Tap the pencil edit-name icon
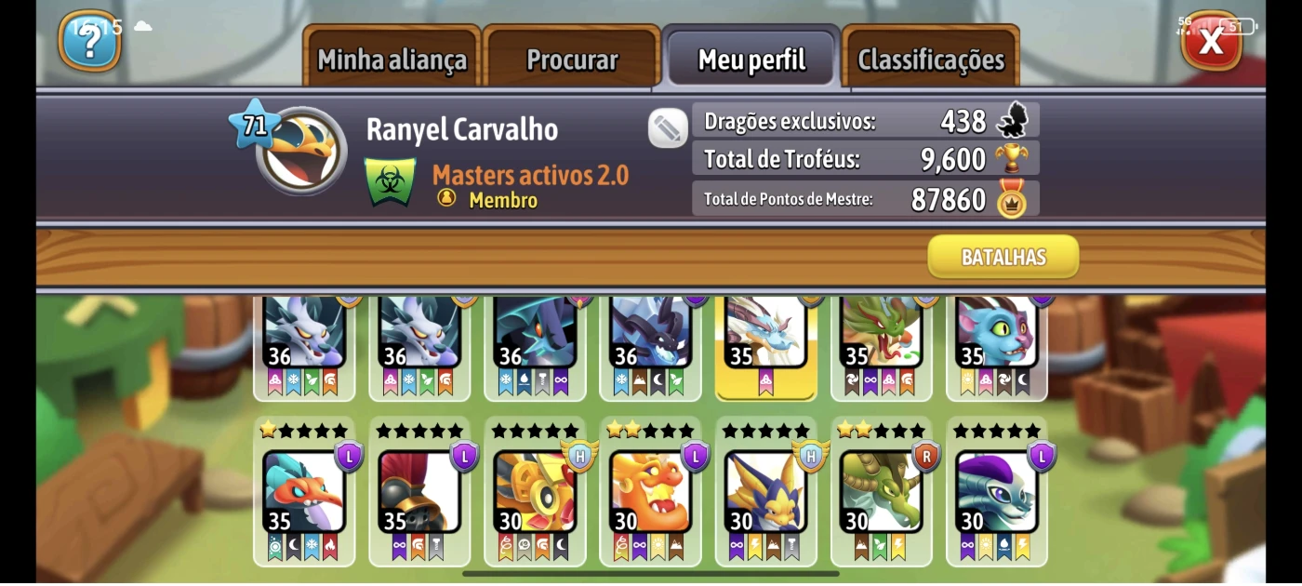 point(668,128)
